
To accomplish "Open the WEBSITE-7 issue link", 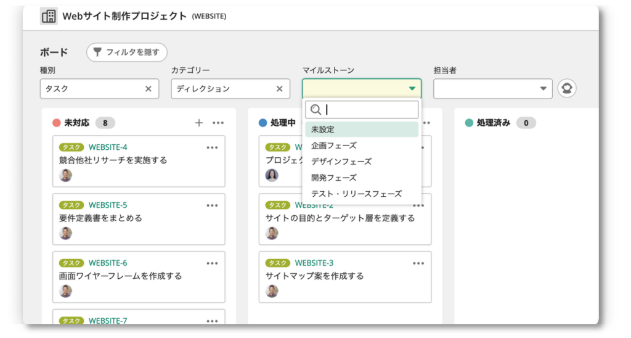I will pyautogui.click(x=108, y=321).
